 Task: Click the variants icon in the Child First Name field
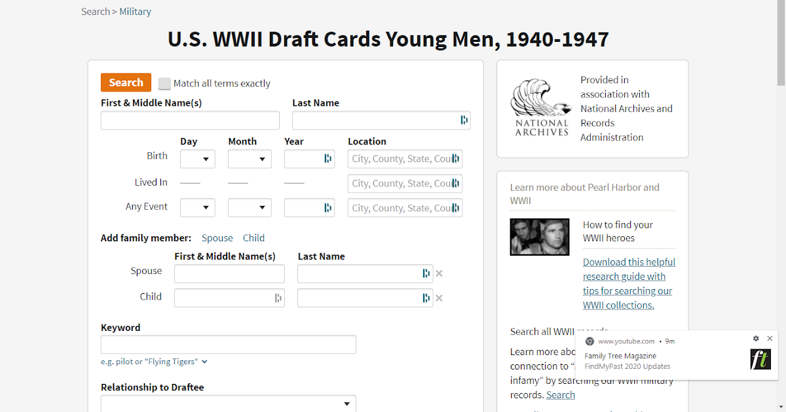coord(279,298)
